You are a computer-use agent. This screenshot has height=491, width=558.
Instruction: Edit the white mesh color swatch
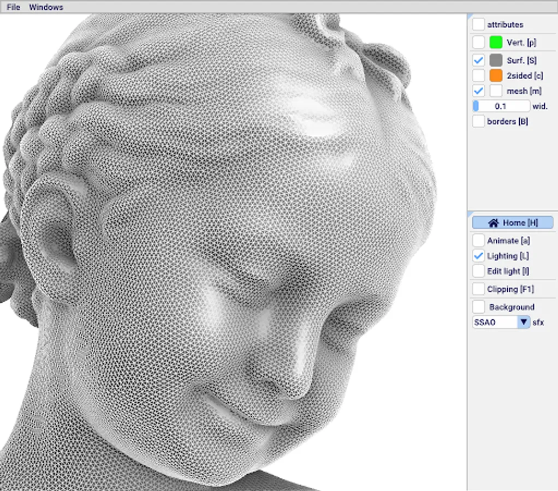(496, 91)
